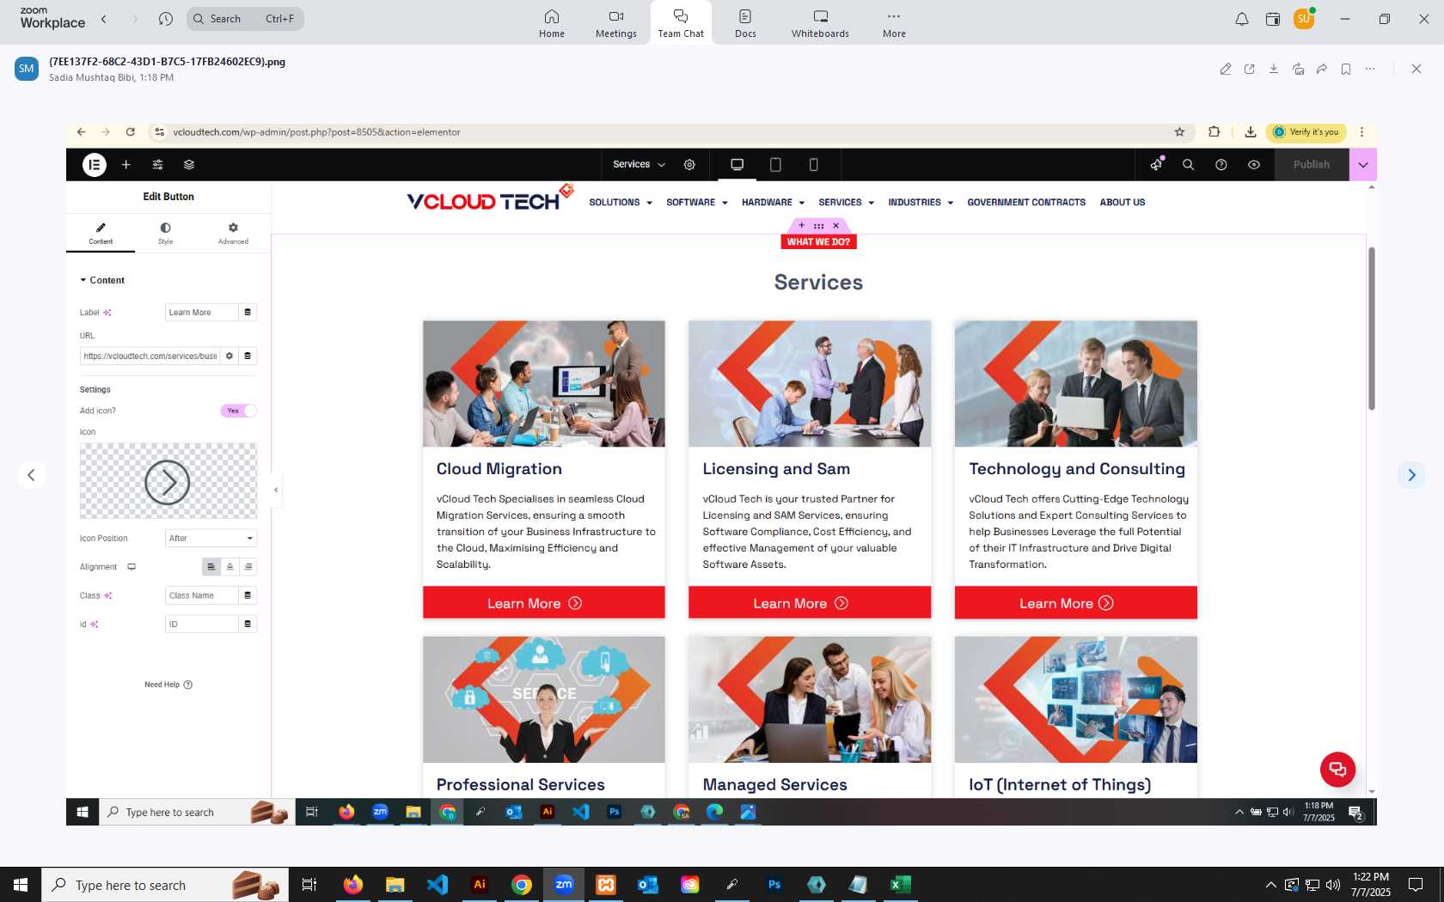Open the image viewer more options ellipsis
This screenshot has height=902, width=1444.
click(x=1370, y=69)
